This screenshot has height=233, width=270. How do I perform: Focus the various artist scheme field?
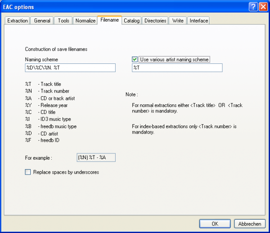pos(177,67)
